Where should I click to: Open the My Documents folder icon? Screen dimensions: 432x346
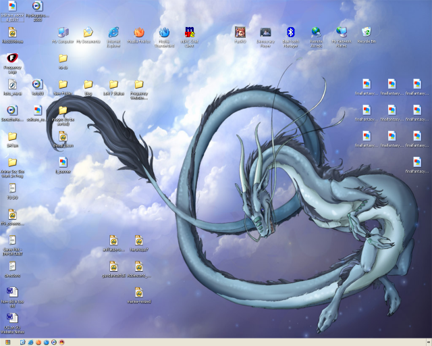click(x=88, y=34)
